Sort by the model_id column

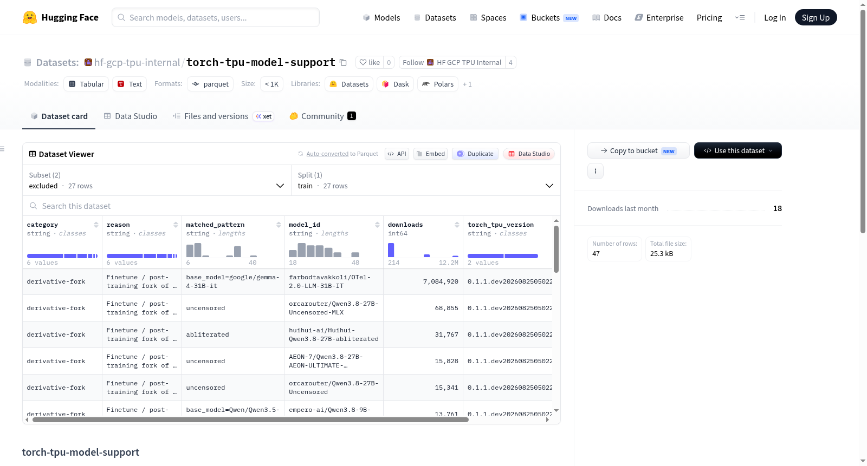[x=377, y=225]
